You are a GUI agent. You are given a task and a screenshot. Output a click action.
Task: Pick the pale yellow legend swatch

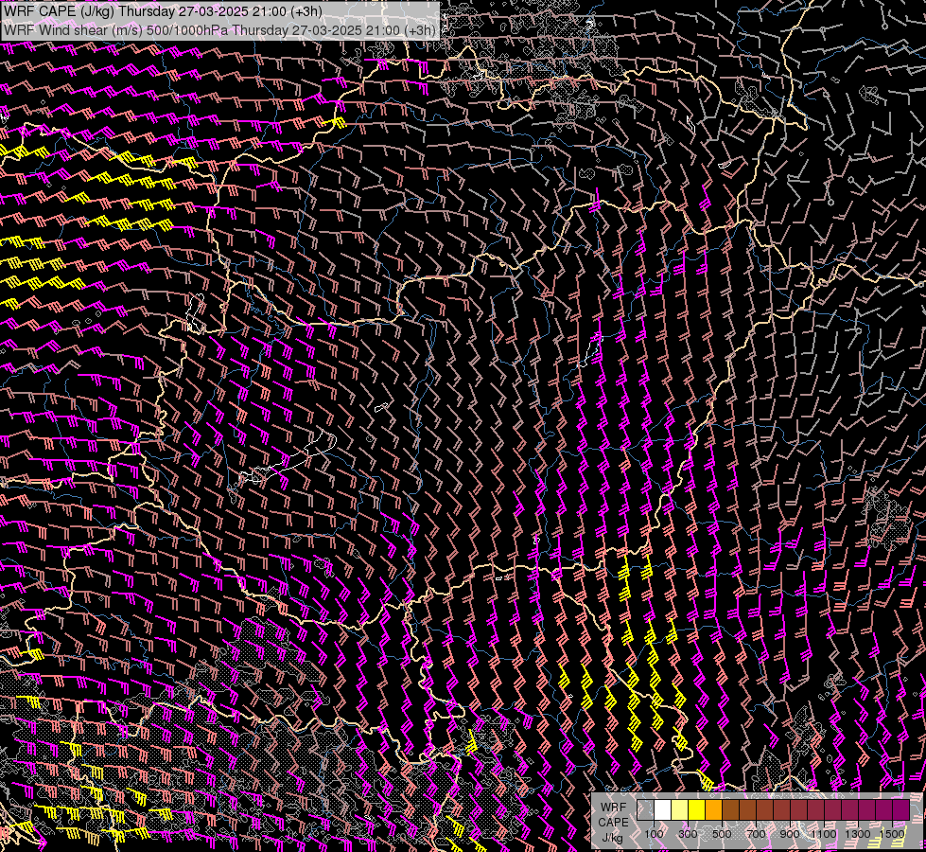click(x=680, y=810)
